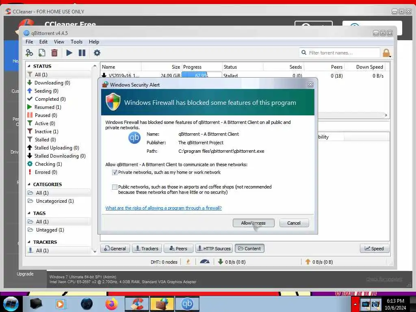
Task: Click the alternative speed limits speedometer icon
Action: click(x=205, y=262)
